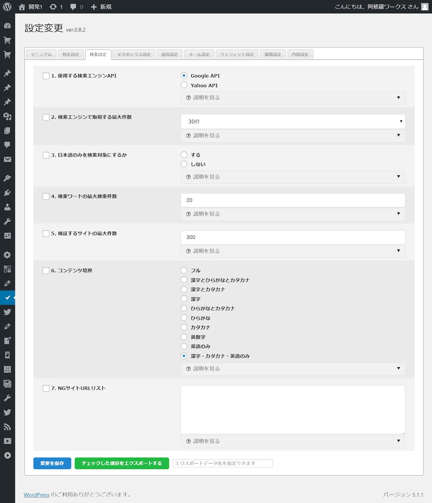The width and height of the screenshot is (432, 503).
Task: Click the export data name input field
Action: point(222,463)
